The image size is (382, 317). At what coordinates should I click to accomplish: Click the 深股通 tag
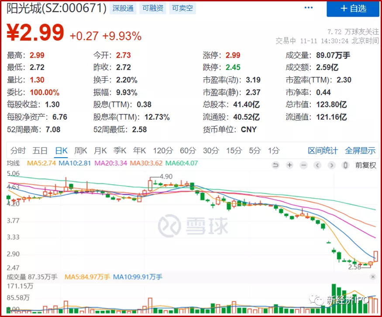[123, 8]
